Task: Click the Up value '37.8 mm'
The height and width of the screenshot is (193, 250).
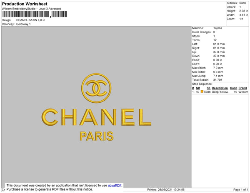Action: (x=219, y=52)
